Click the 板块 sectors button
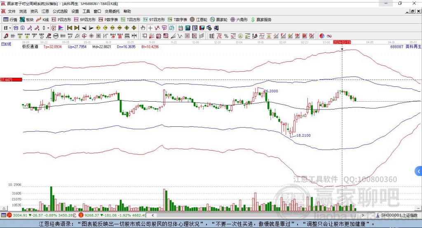This screenshot has height=228, width=422. click(x=27, y=20)
